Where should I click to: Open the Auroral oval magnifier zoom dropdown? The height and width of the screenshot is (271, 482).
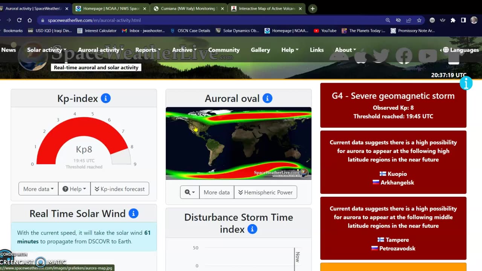190,192
